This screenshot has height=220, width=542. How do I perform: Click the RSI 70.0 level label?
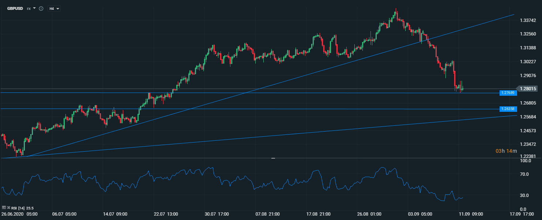coord(524,174)
